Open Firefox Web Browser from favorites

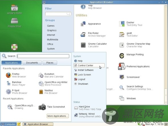(16, 75)
